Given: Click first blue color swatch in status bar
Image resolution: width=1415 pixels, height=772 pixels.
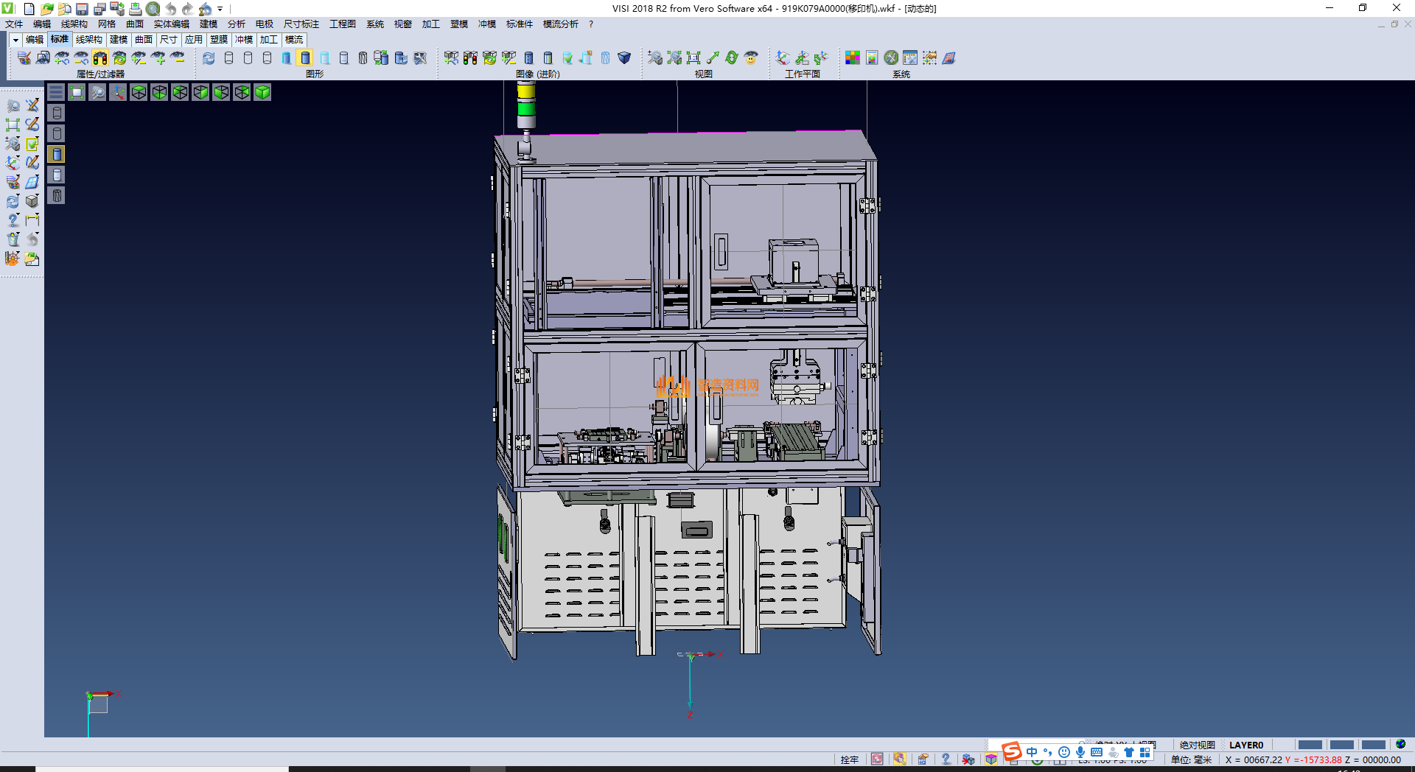Looking at the screenshot, I should click(x=1310, y=745).
